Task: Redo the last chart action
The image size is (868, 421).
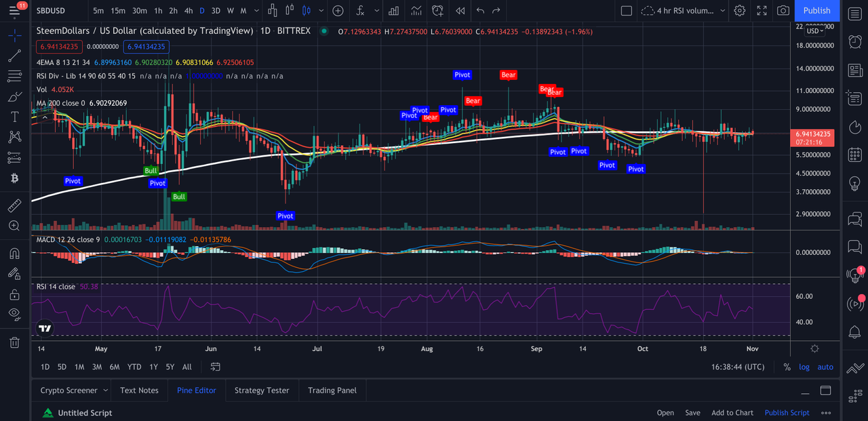Action: 496,11
